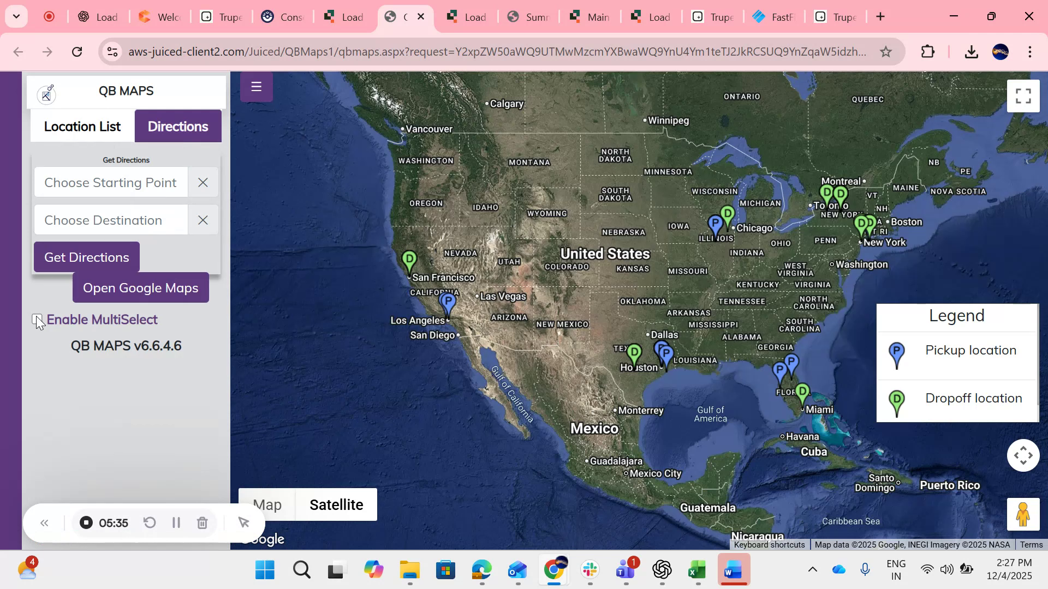Stop the screen recording timer
Screen dimensions: 1048x589
[86, 522]
